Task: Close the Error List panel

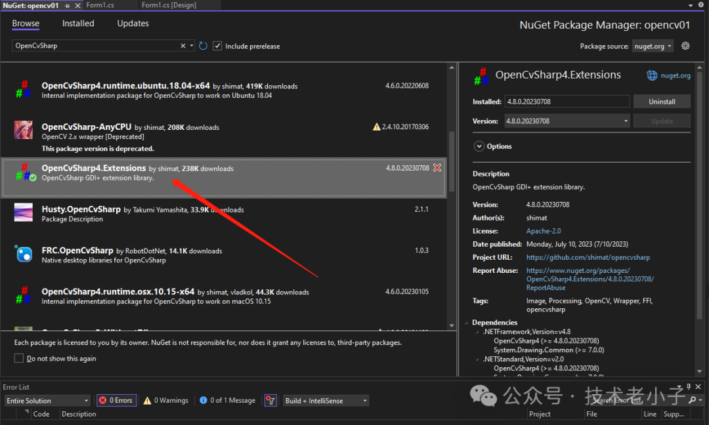Action: [x=698, y=386]
